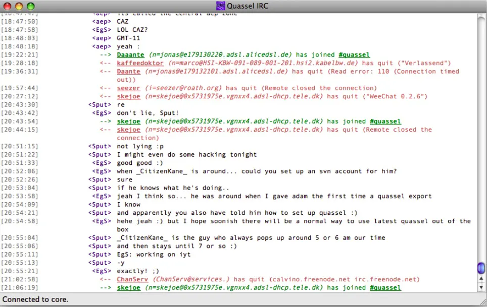Image resolution: width=487 pixels, height=307 pixels.
Task: Click the message "and then stays until 7 or so :)"
Action: point(177,247)
